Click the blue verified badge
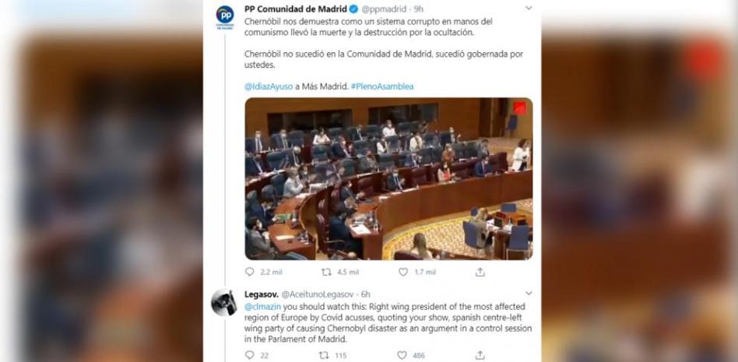 pyautogui.click(x=354, y=9)
